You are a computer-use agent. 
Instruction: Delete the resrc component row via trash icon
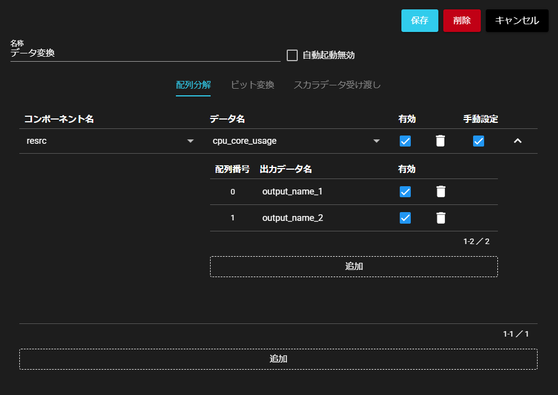(440, 141)
